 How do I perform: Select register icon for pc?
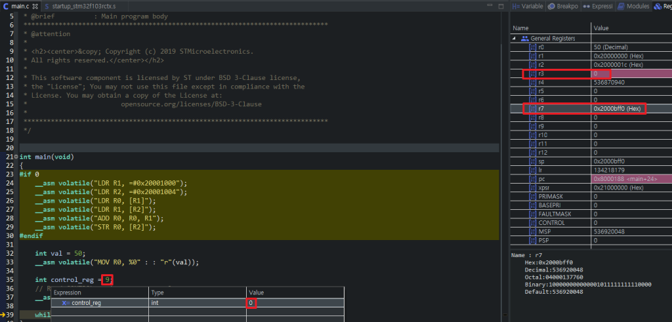tap(533, 179)
